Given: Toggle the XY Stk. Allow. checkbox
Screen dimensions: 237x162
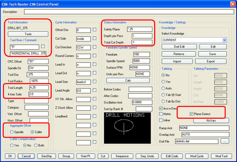Looking at the screenshot, I should (94, 98).
